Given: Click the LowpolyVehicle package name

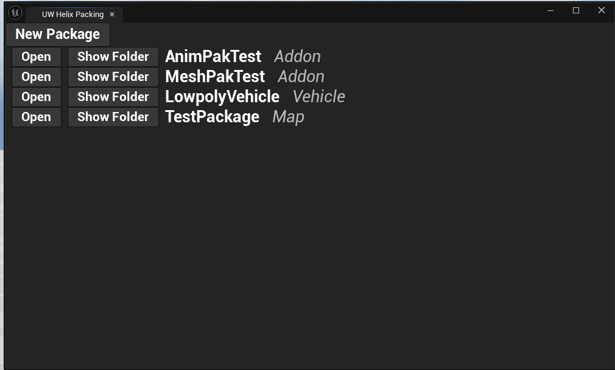Looking at the screenshot, I should click(x=222, y=97).
